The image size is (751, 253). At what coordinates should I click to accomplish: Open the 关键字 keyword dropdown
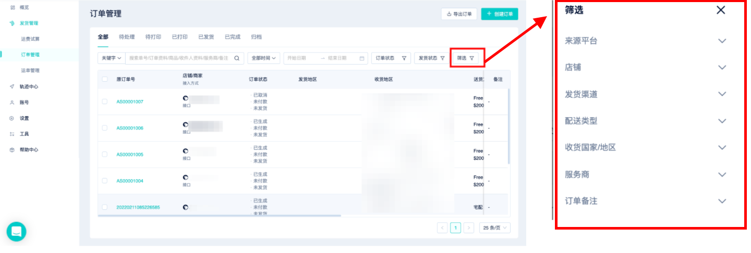pos(112,58)
